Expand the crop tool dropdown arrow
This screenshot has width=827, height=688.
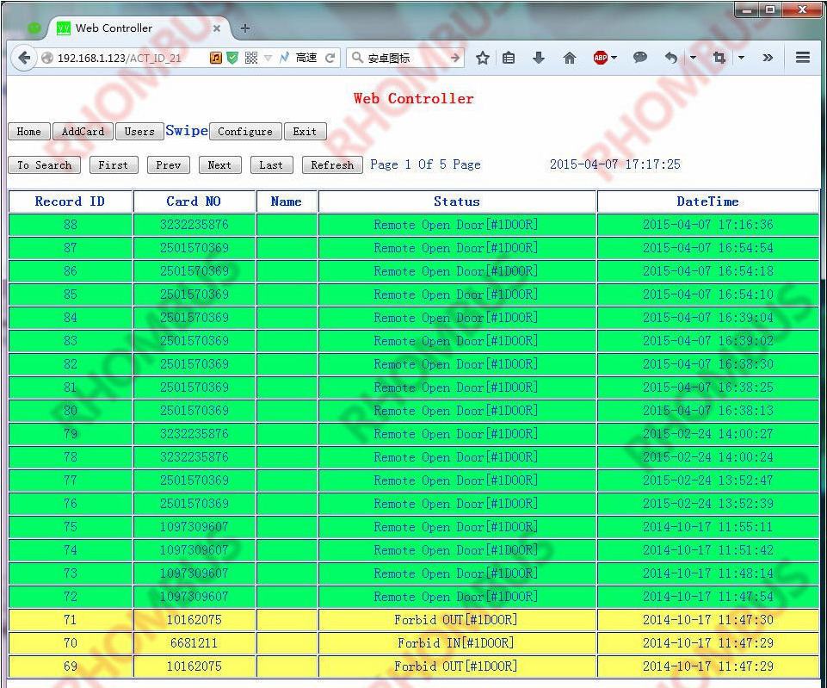(741, 58)
